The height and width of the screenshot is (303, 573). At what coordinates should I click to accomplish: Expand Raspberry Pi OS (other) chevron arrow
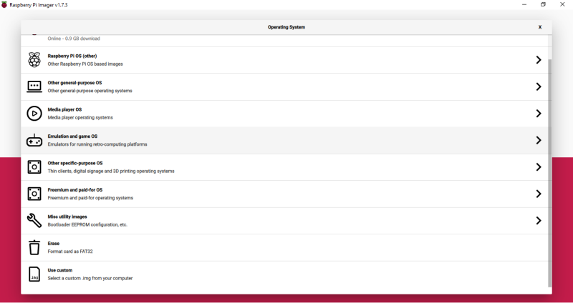539,60
